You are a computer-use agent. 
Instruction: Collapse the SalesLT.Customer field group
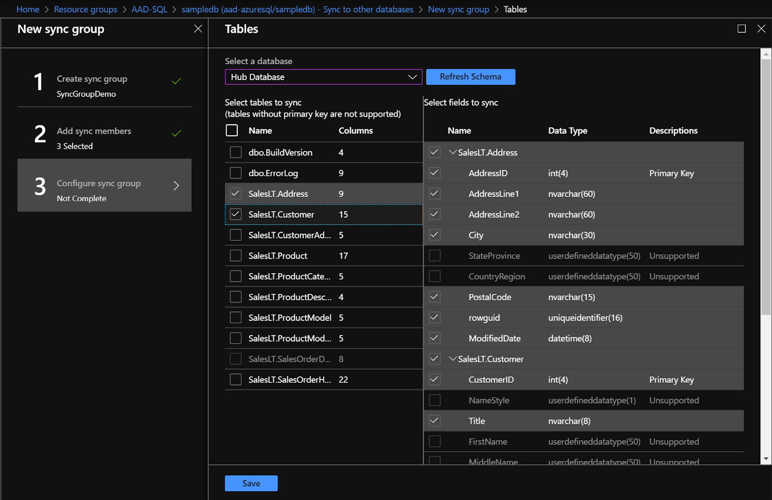(x=453, y=359)
